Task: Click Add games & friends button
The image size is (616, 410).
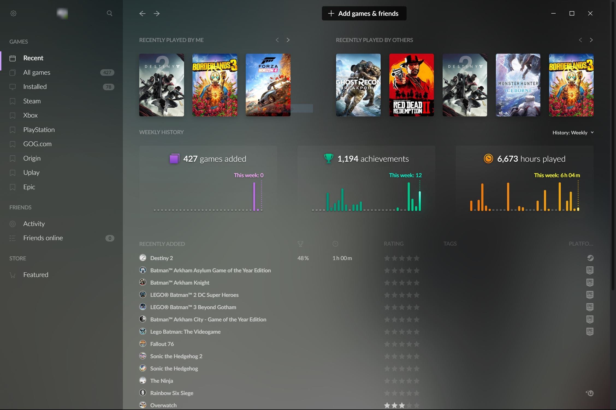Action: 364,13
